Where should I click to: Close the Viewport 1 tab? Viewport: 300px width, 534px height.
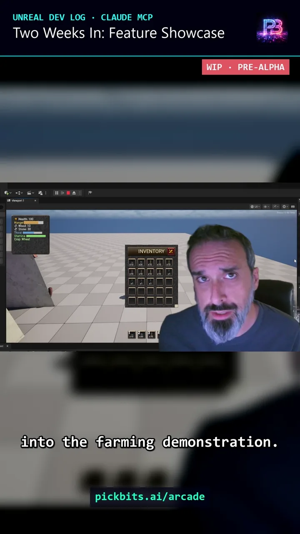pyautogui.click(x=35, y=201)
